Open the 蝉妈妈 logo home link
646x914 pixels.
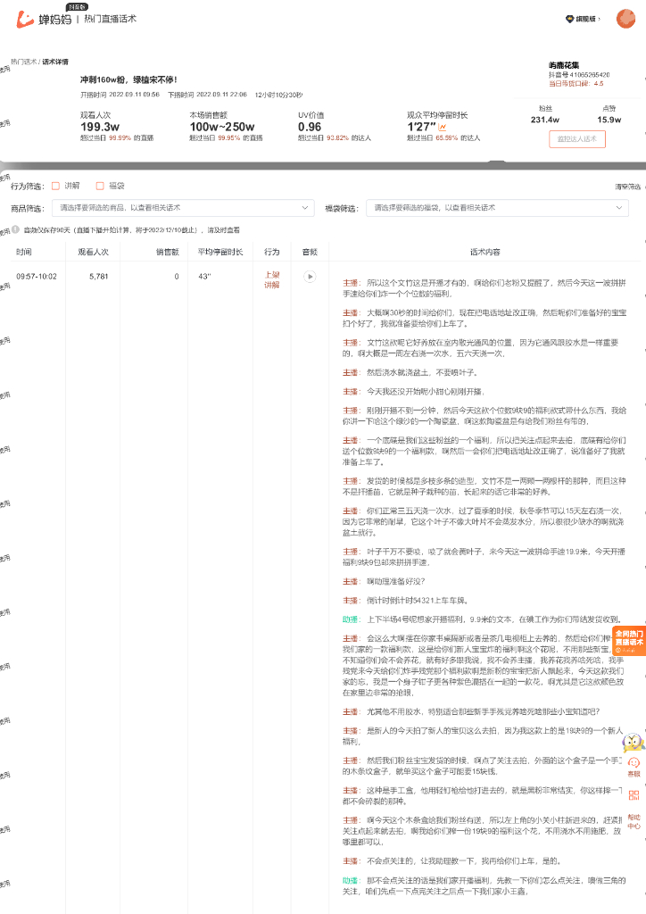44,20
